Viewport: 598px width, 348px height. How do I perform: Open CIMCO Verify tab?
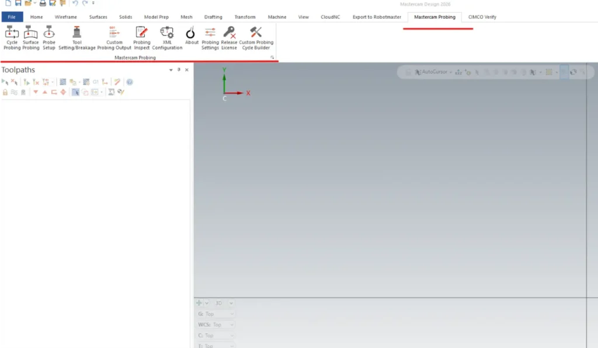482,17
